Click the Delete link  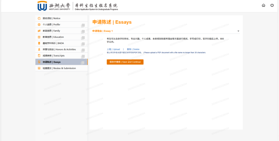[133, 49]
